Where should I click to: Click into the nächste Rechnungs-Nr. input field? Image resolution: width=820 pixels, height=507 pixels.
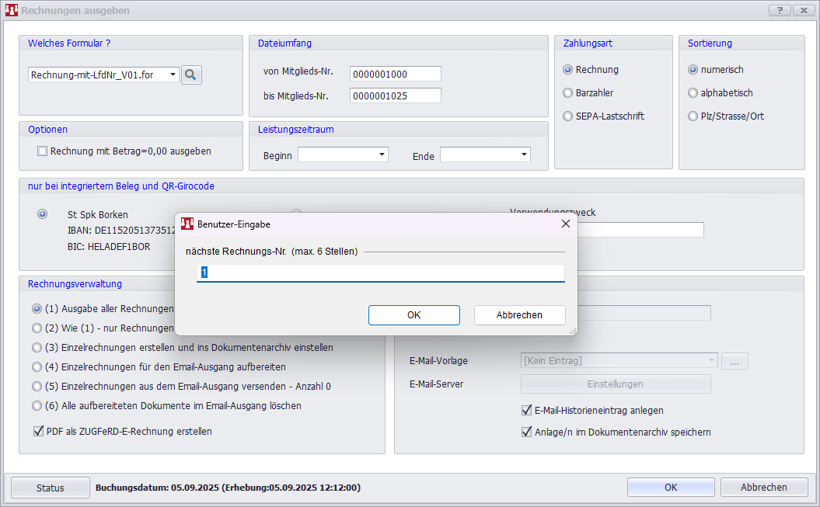click(381, 273)
